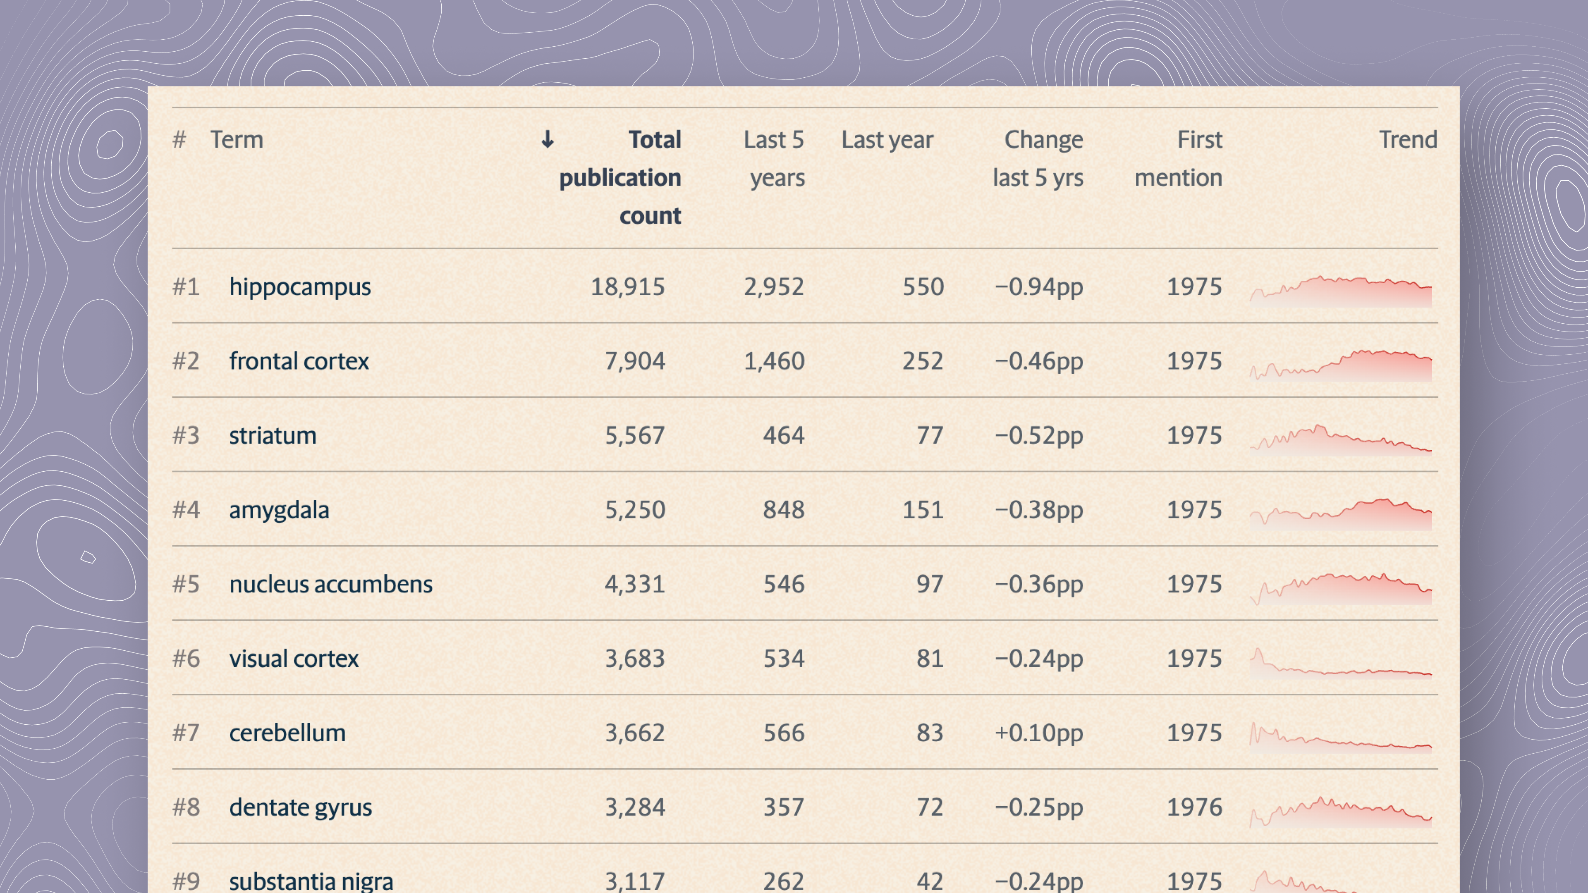Click the descending sort arrow icon
The height and width of the screenshot is (893, 1588).
[548, 140]
